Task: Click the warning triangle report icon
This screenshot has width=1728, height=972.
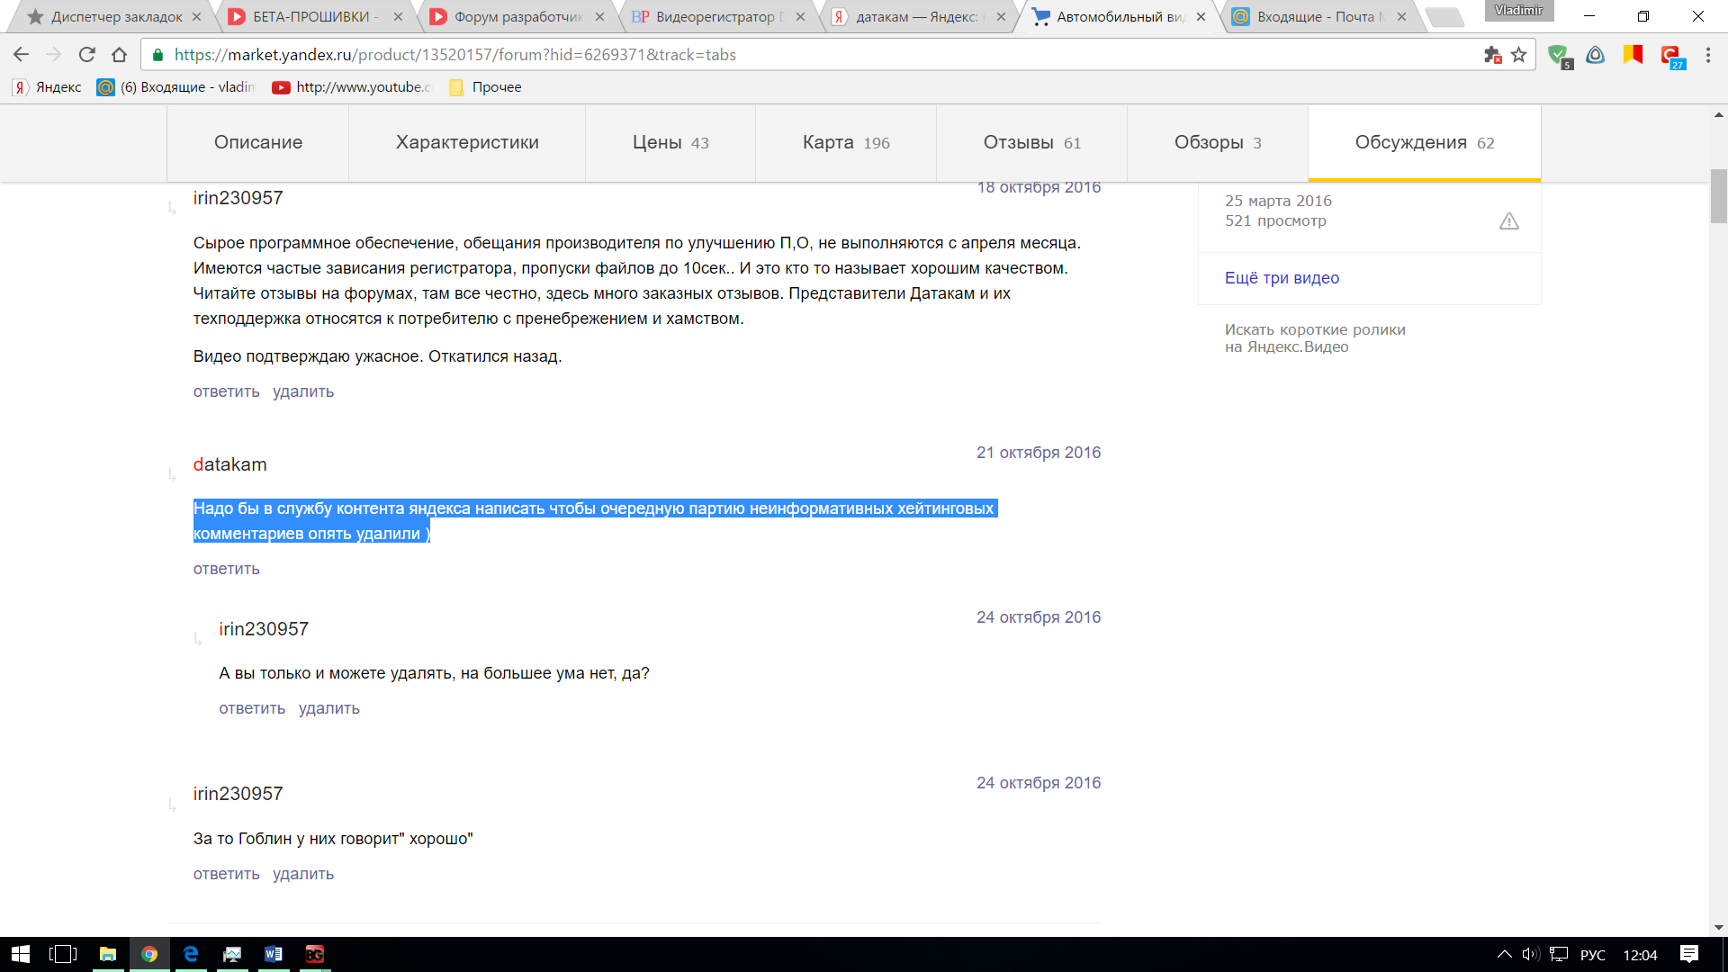Action: 1509,221
